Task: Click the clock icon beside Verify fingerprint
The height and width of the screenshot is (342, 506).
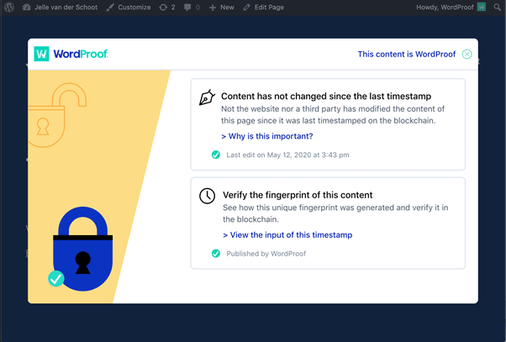Action: pyautogui.click(x=207, y=196)
